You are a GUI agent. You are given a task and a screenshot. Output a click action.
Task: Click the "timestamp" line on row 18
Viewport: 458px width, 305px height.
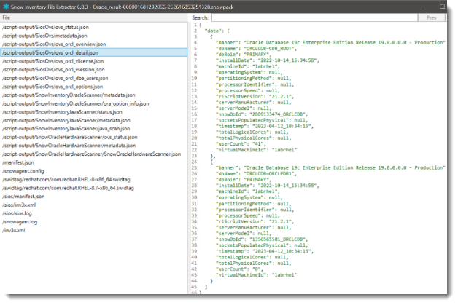[x=265, y=126]
